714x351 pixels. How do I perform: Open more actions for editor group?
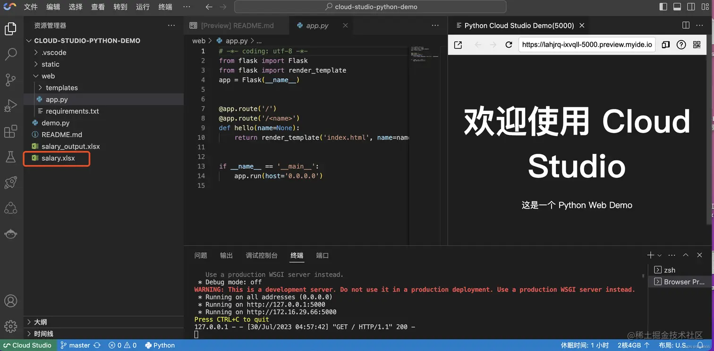coord(435,25)
